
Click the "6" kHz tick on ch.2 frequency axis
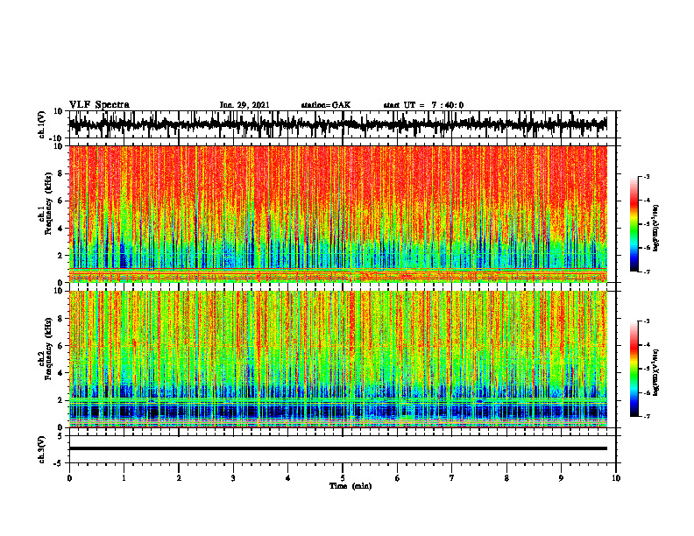60,346
